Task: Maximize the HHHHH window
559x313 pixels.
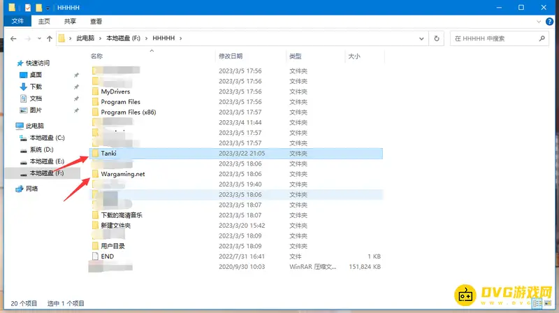Action: (521, 8)
